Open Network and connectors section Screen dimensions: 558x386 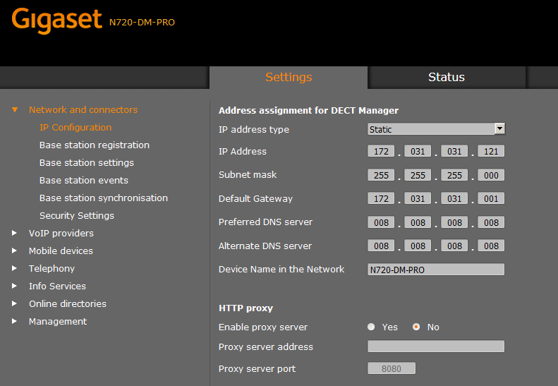(83, 109)
